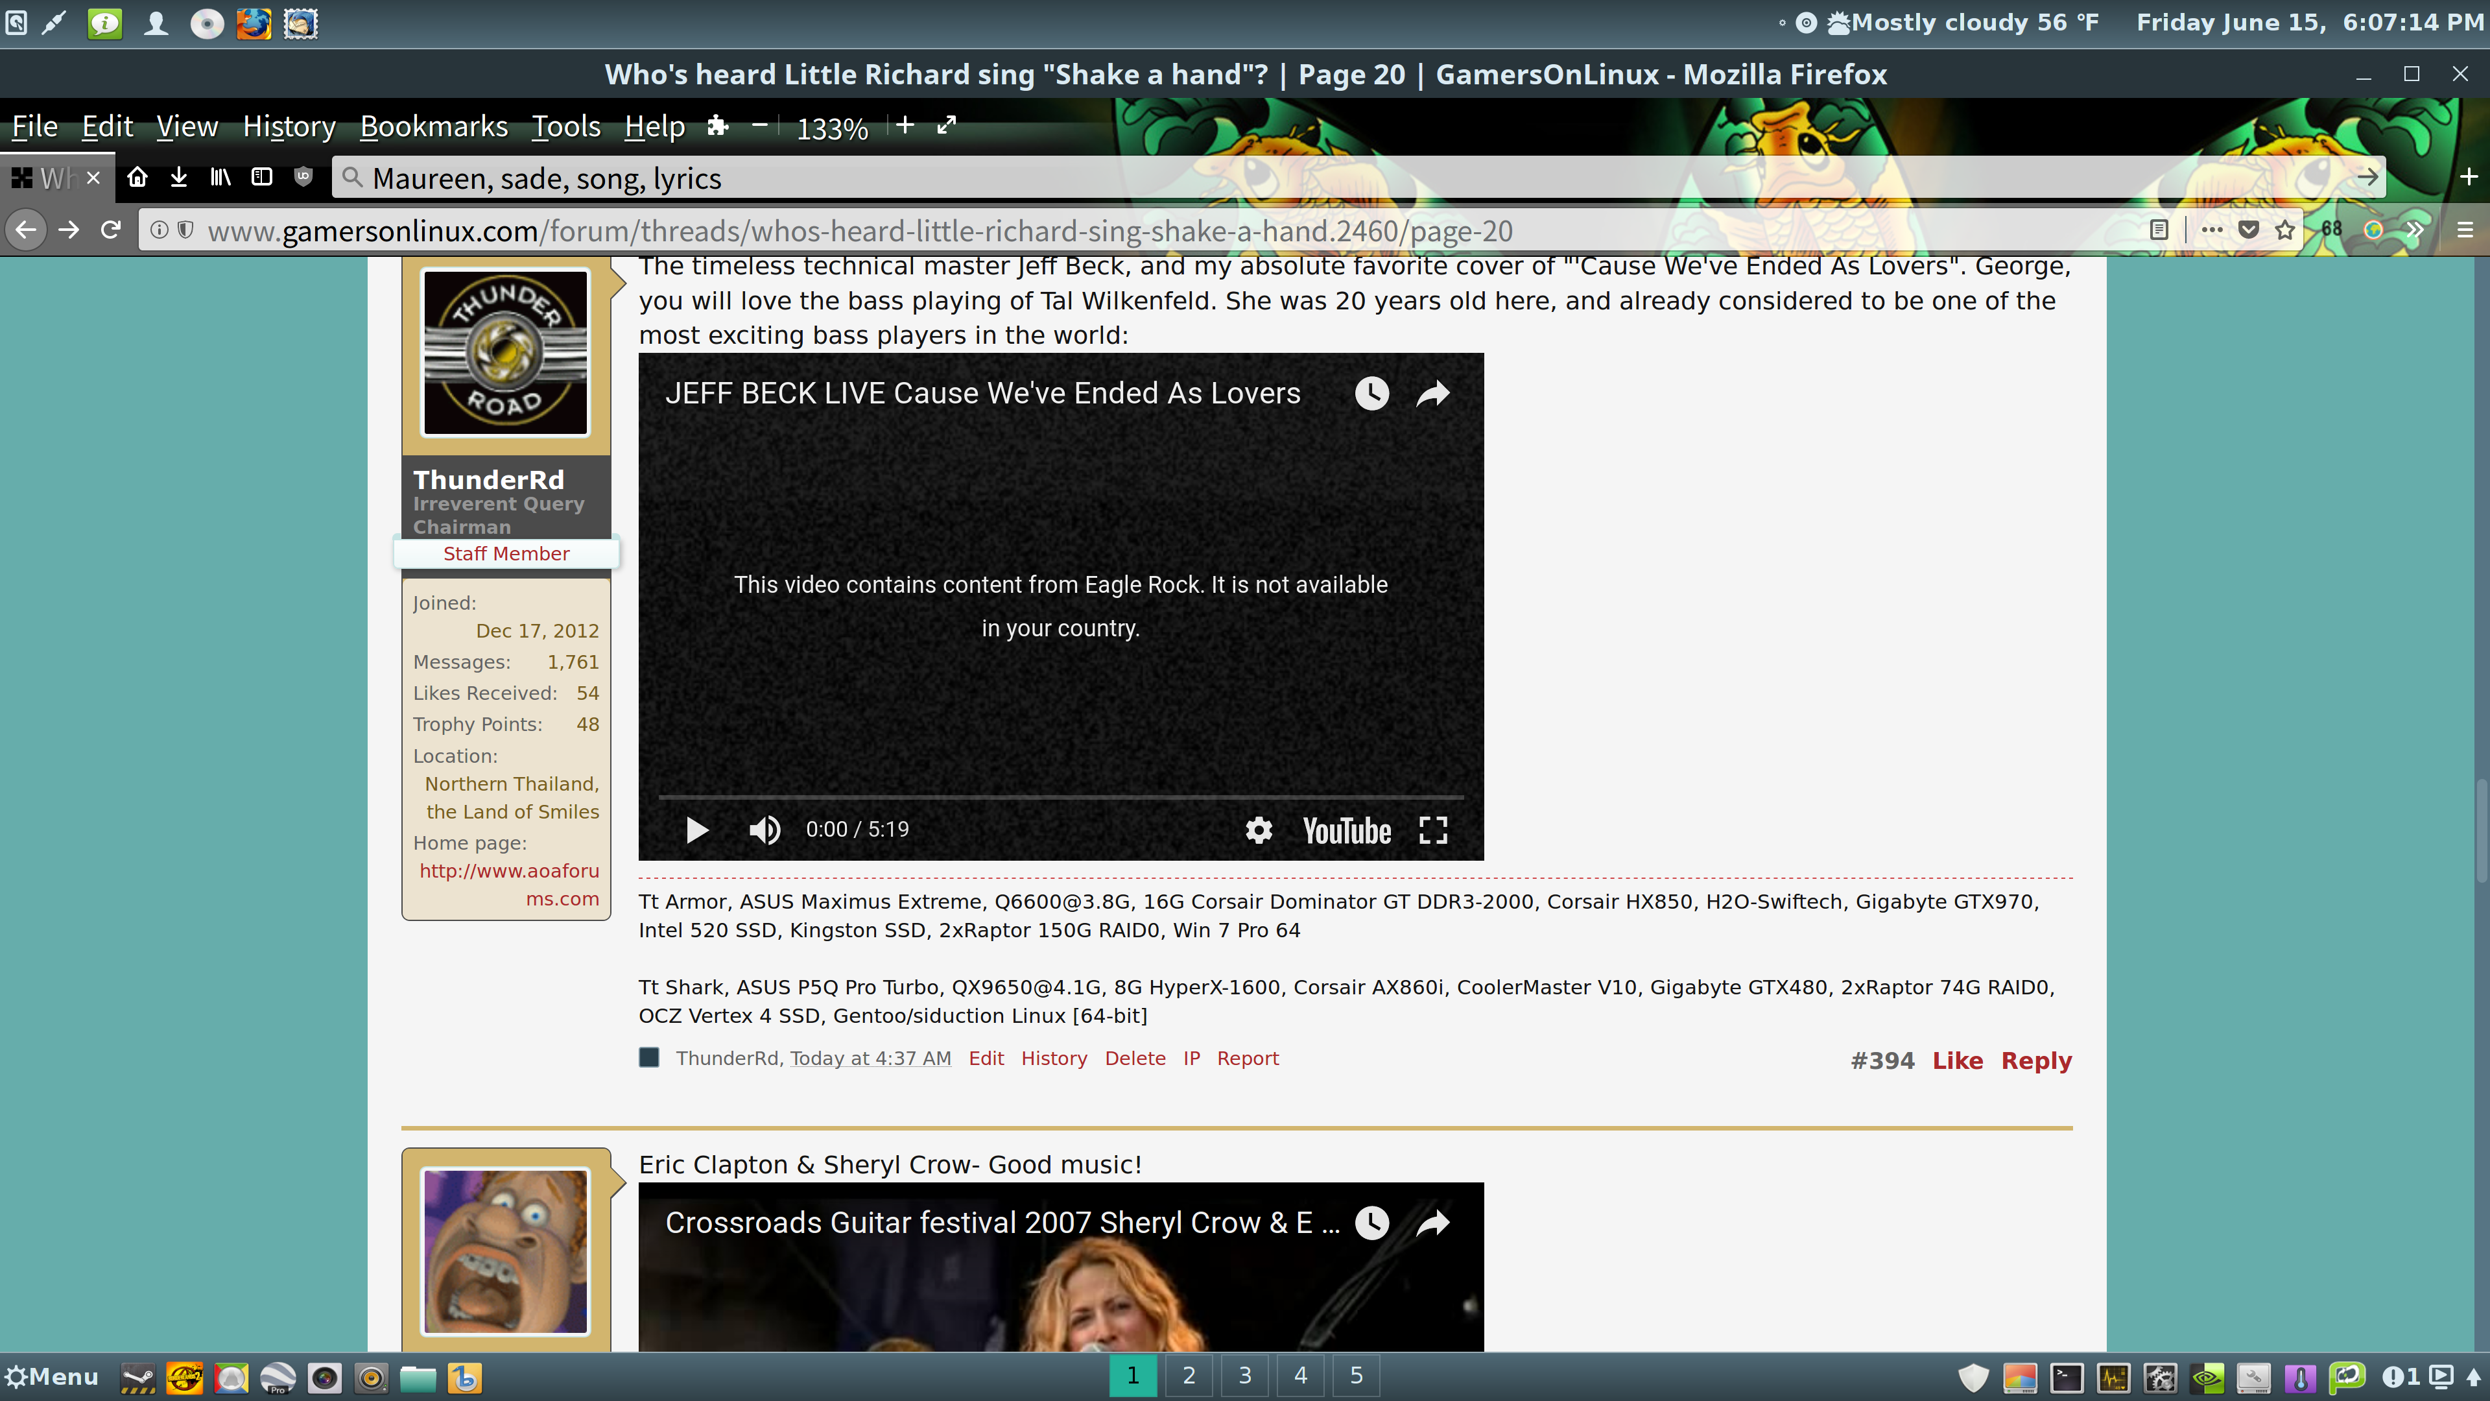Play the Jeff Beck YouTube video
Screen dimensions: 2490x1401
point(697,830)
